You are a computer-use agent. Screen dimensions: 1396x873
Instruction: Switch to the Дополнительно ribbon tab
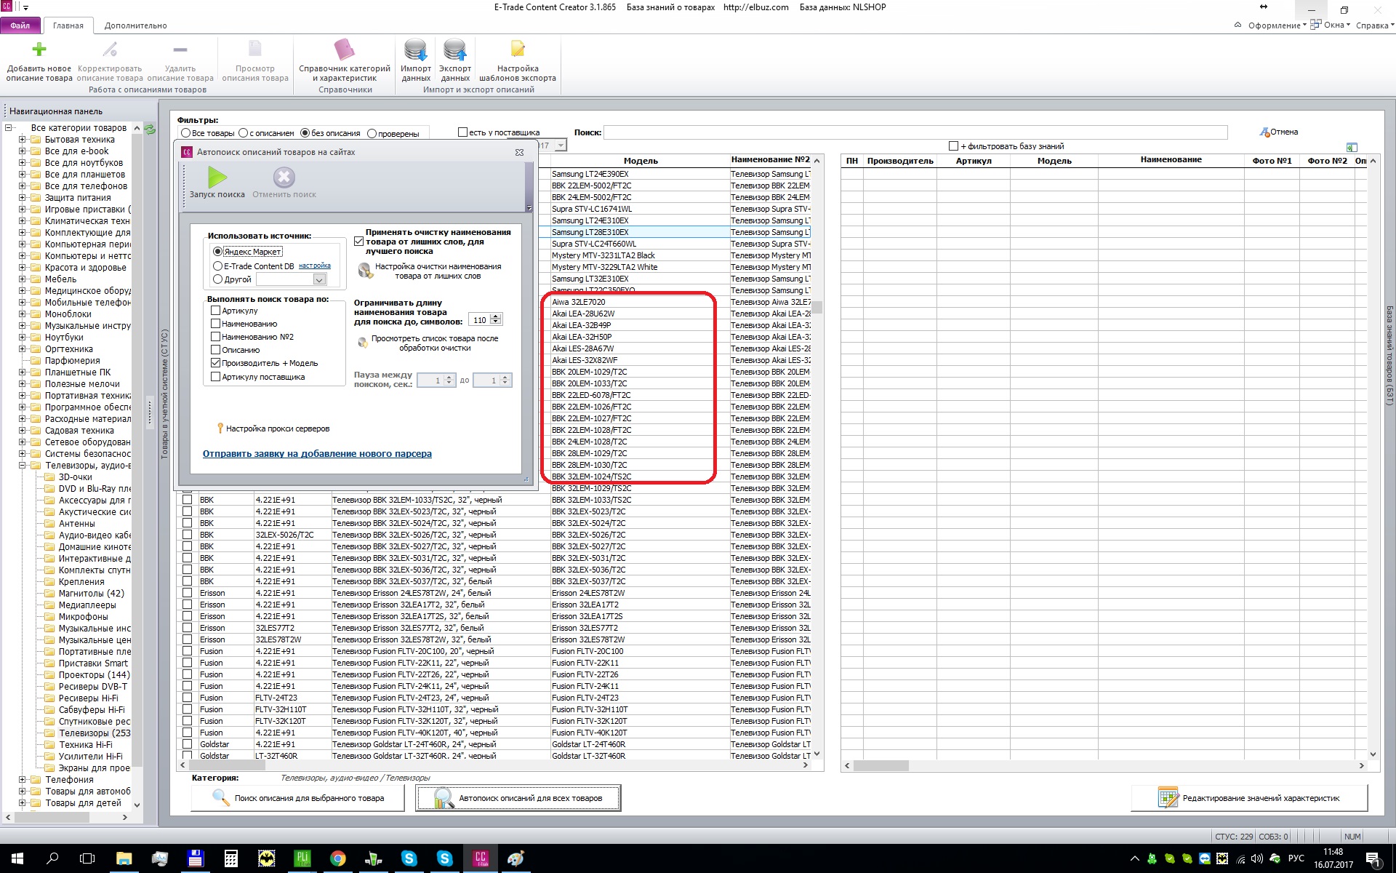click(x=135, y=25)
